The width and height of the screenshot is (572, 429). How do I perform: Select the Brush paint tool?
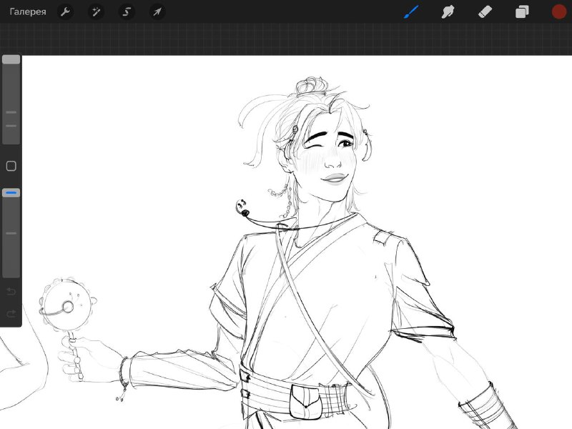412,11
